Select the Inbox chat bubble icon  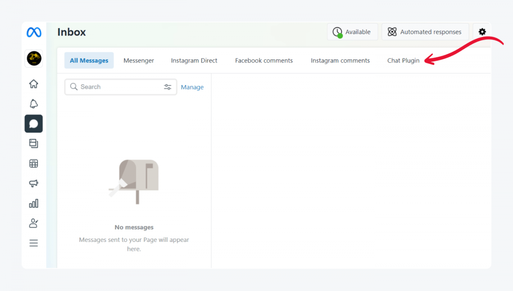point(34,124)
